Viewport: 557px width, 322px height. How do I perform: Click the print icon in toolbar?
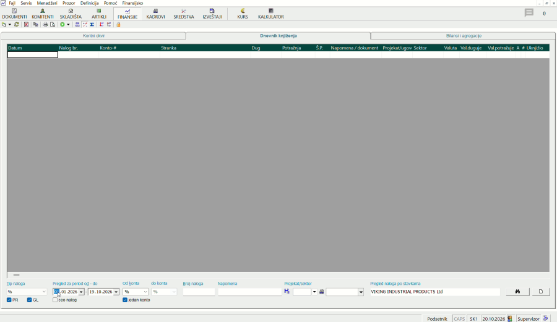point(45,25)
